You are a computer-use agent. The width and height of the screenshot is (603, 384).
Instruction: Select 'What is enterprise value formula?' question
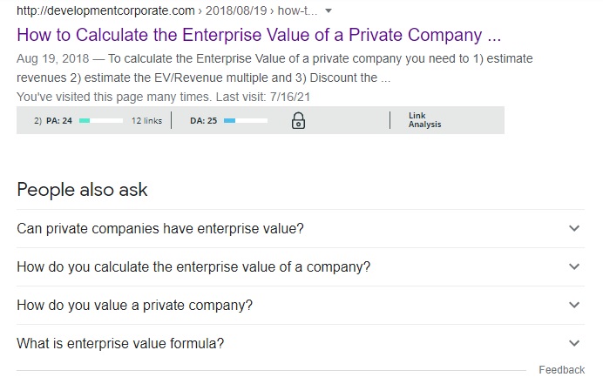[x=120, y=343]
